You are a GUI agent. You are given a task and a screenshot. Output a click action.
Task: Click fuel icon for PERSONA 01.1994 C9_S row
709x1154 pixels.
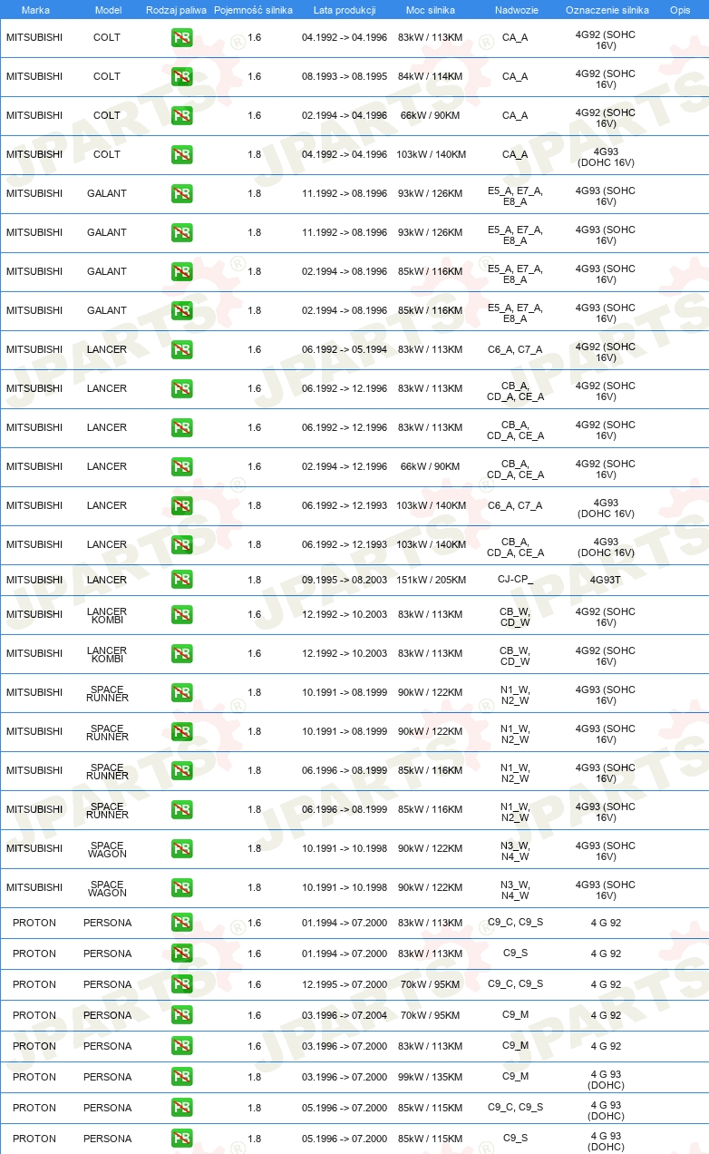coord(181,954)
